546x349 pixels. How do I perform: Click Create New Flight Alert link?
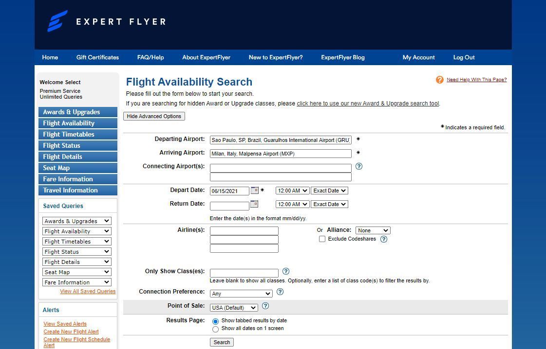tap(71, 332)
